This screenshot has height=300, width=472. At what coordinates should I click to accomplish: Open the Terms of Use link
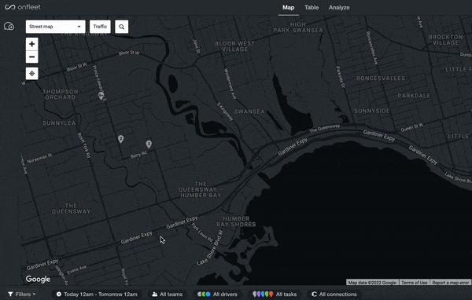pyautogui.click(x=415, y=283)
